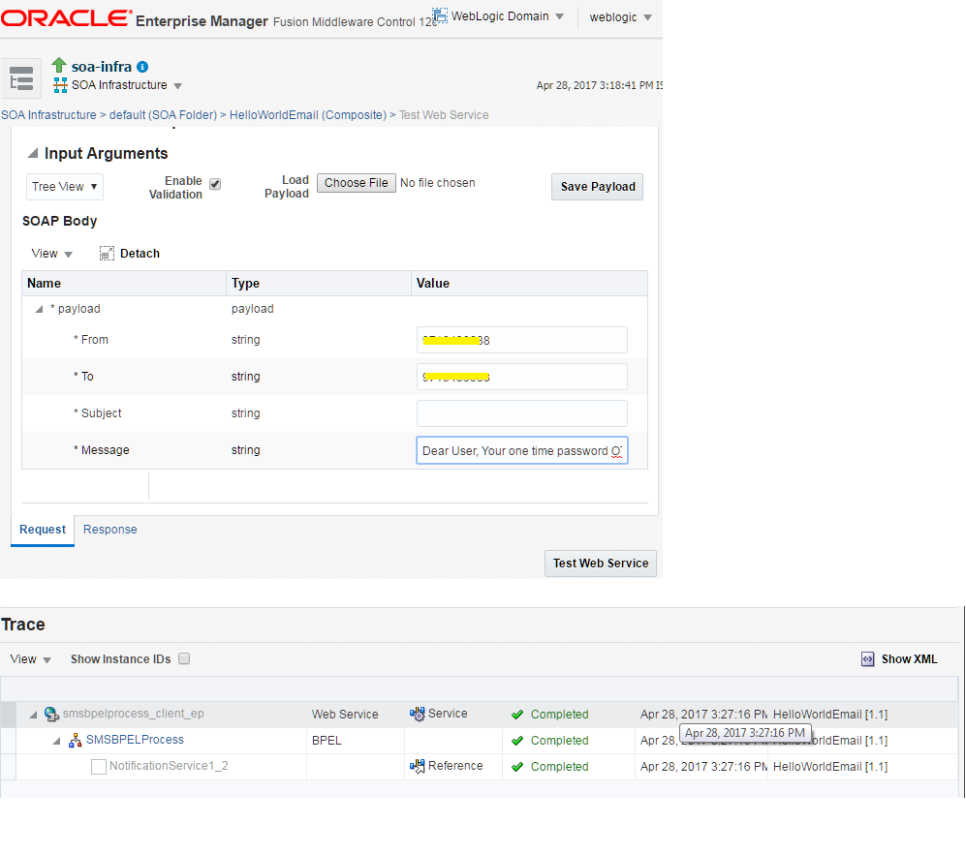Switch to the Response tab
The height and width of the screenshot is (854, 966).
(x=109, y=530)
